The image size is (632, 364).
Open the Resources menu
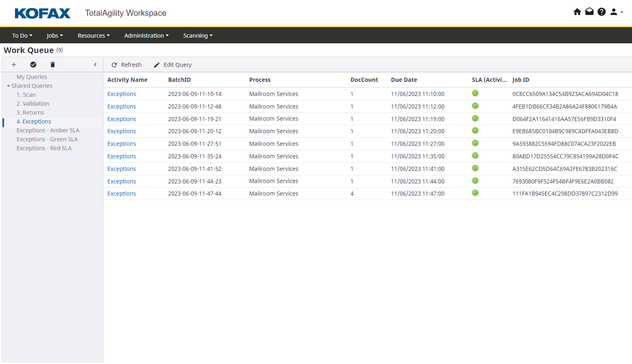(94, 36)
